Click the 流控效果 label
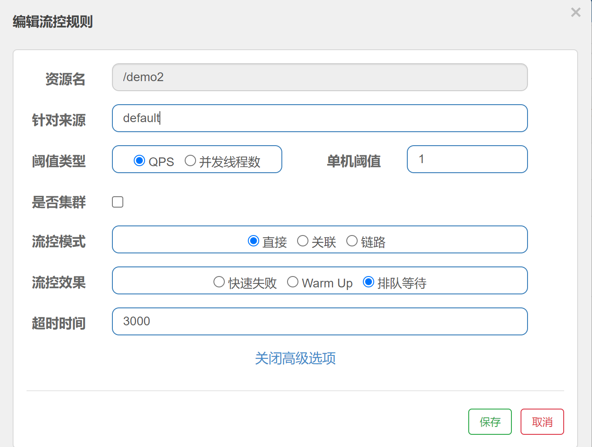592x447 pixels. pos(59,282)
